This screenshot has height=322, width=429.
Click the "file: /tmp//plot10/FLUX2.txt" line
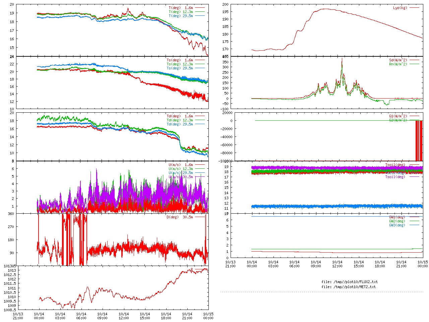(350, 282)
